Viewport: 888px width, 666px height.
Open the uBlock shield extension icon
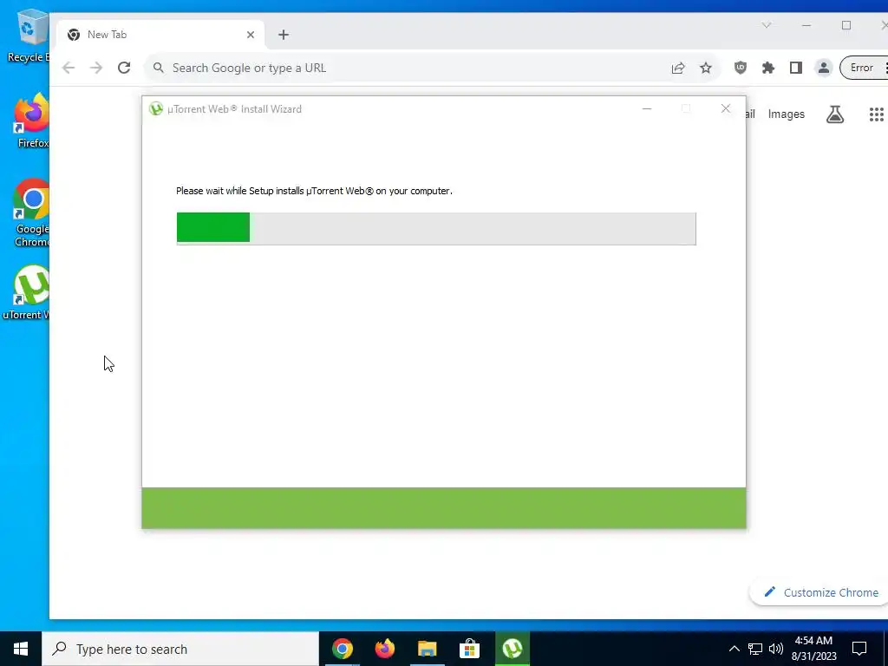pos(741,68)
